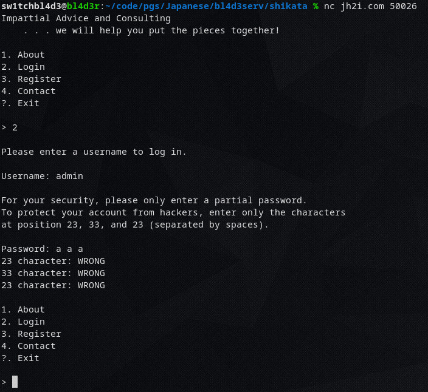Click the 3. Register entry in the first menu listing

pos(31,79)
